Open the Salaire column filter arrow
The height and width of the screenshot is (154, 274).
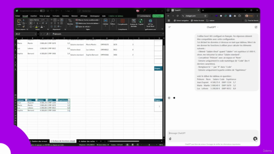click(47, 100)
